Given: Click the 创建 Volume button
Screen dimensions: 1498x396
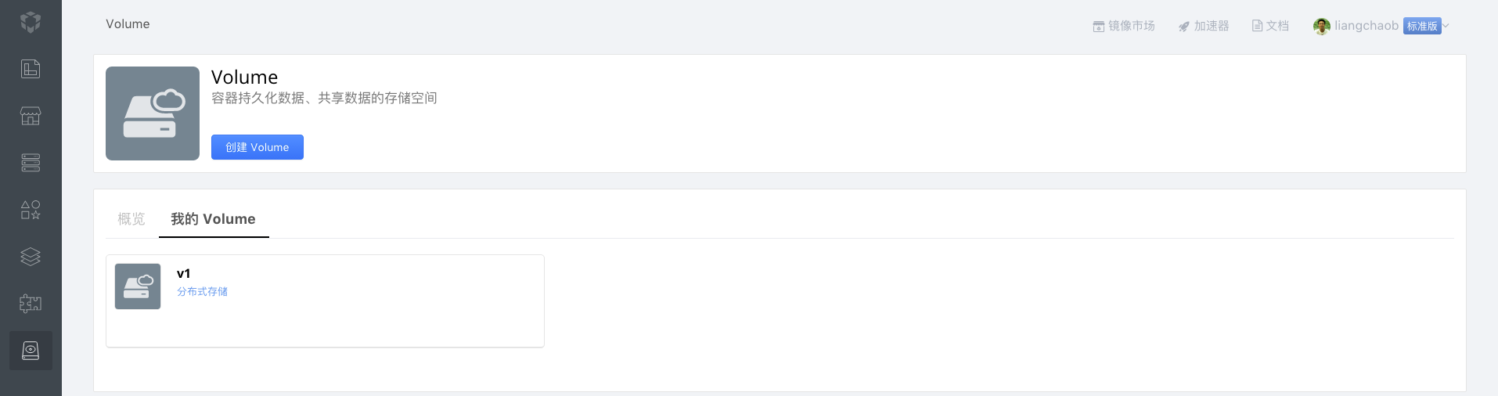Looking at the screenshot, I should pos(257,147).
